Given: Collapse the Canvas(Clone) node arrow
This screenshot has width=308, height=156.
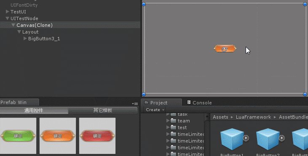Looking at the screenshot, I should pyautogui.click(x=13, y=25).
